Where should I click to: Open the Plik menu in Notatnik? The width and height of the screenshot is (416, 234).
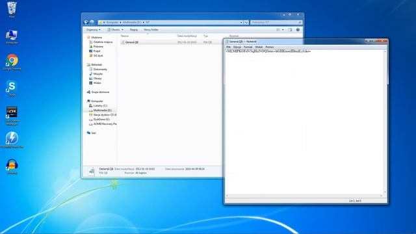[228, 47]
